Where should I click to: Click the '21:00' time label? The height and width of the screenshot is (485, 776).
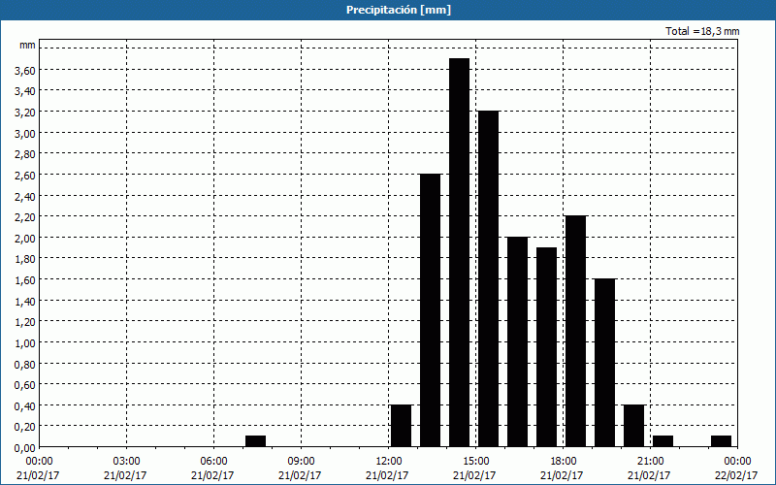pos(650,462)
